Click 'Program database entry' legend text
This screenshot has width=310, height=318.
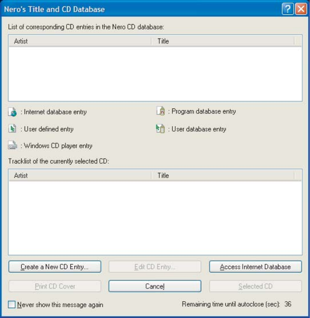[x=204, y=111]
